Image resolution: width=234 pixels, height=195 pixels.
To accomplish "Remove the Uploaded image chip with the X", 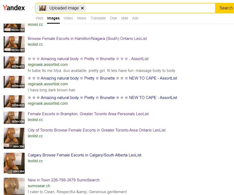I will [82, 8].
